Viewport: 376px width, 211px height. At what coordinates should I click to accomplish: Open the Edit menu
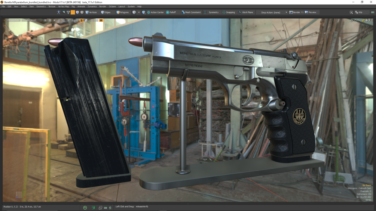tap(9, 6)
